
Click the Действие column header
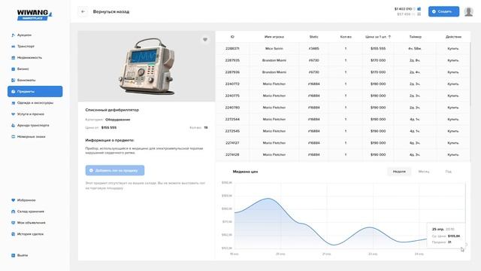[x=453, y=37]
